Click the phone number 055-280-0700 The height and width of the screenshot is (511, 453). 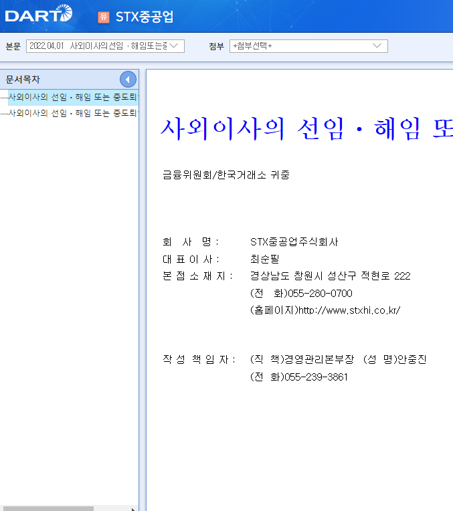[x=320, y=294]
